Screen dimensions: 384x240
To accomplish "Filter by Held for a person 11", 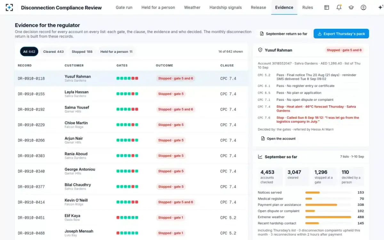I will 116,52.
